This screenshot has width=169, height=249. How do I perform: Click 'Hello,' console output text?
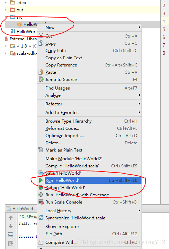coord(25,223)
